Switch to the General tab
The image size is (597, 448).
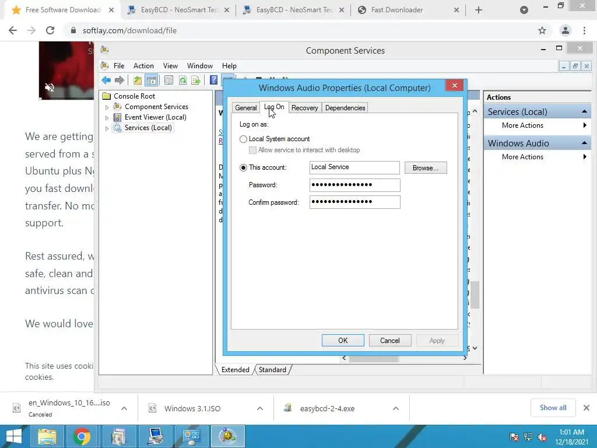pos(245,108)
